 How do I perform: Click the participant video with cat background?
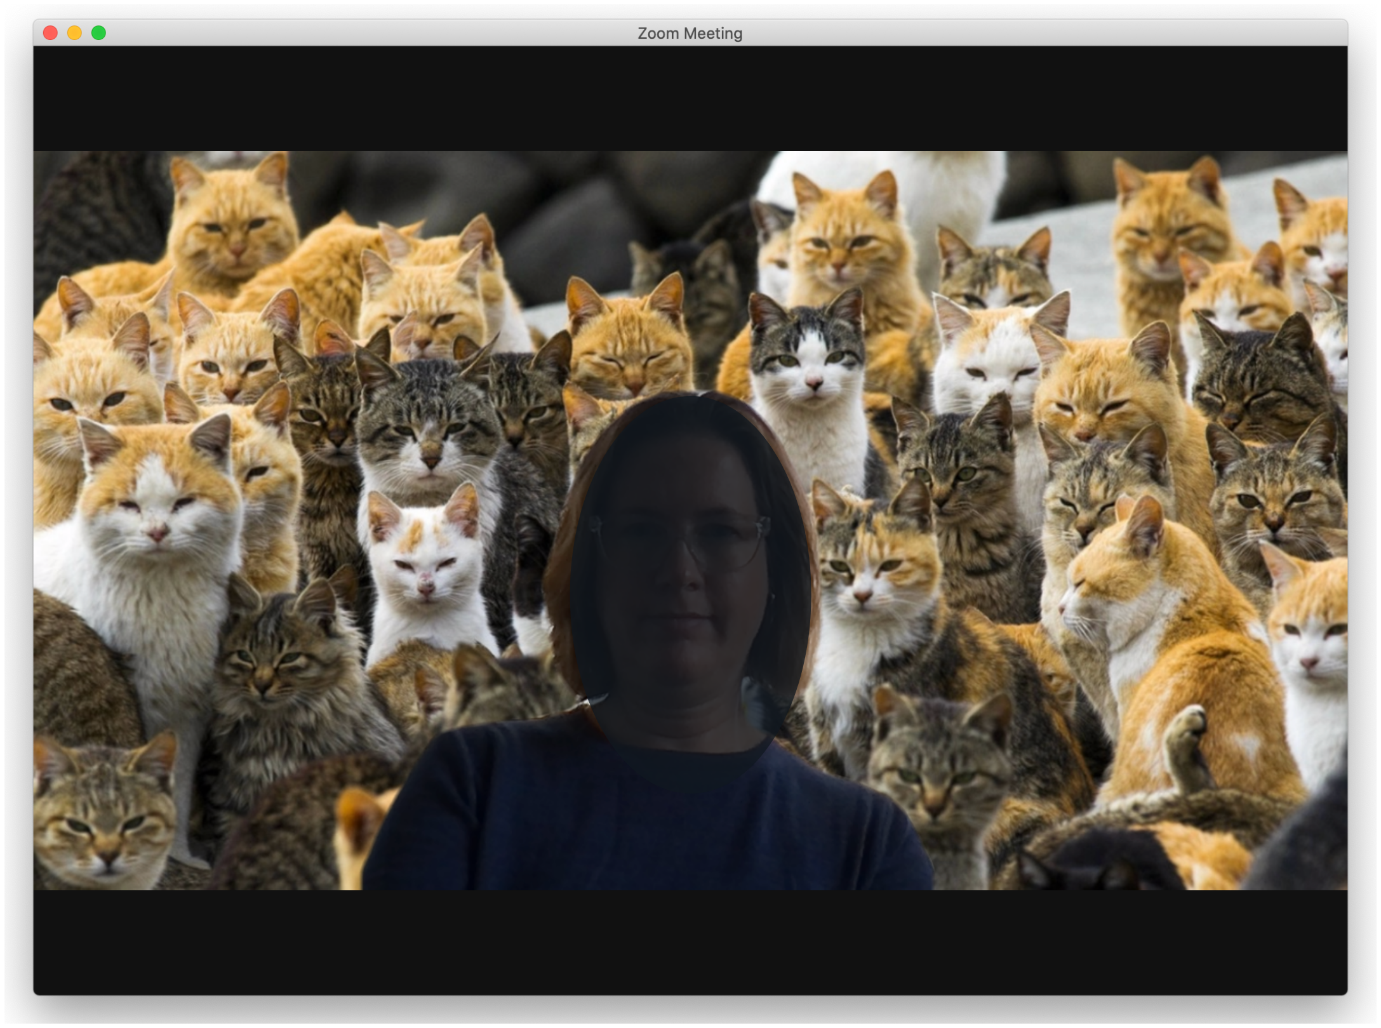click(690, 520)
